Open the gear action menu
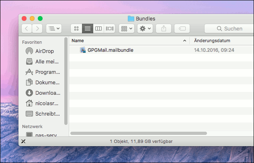The height and width of the screenshot is (163, 254). pyautogui.click(x=145, y=29)
